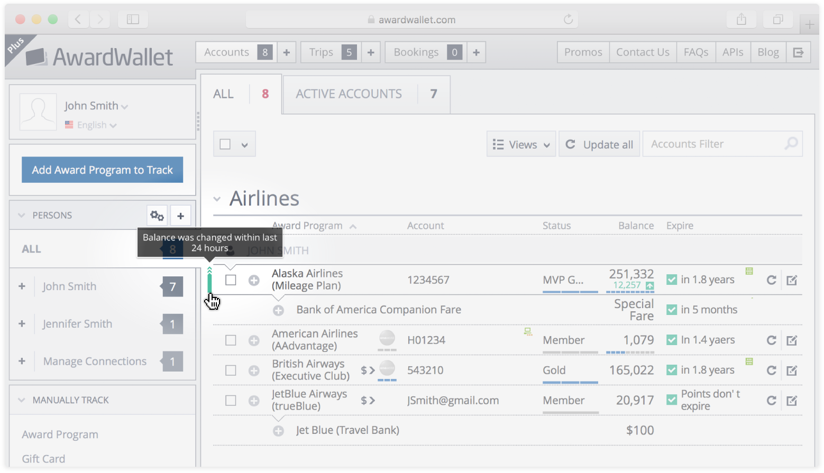This screenshot has height=473, width=824.
Task: Click the John Smith profile avatar
Action: tap(38, 112)
